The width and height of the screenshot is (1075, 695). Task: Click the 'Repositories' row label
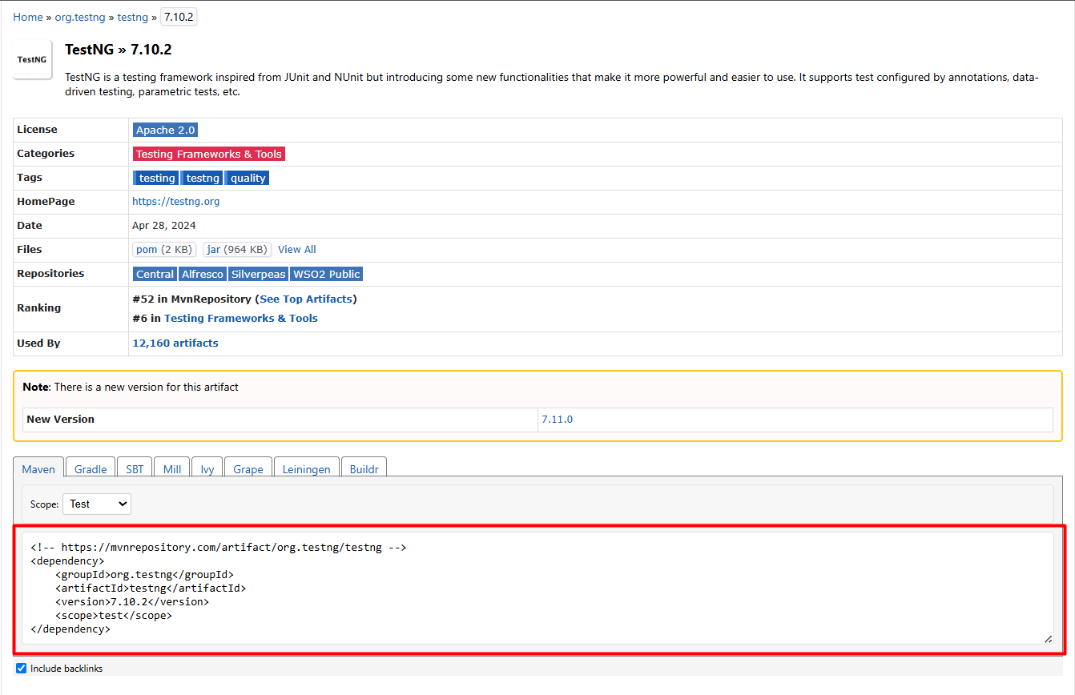50,274
